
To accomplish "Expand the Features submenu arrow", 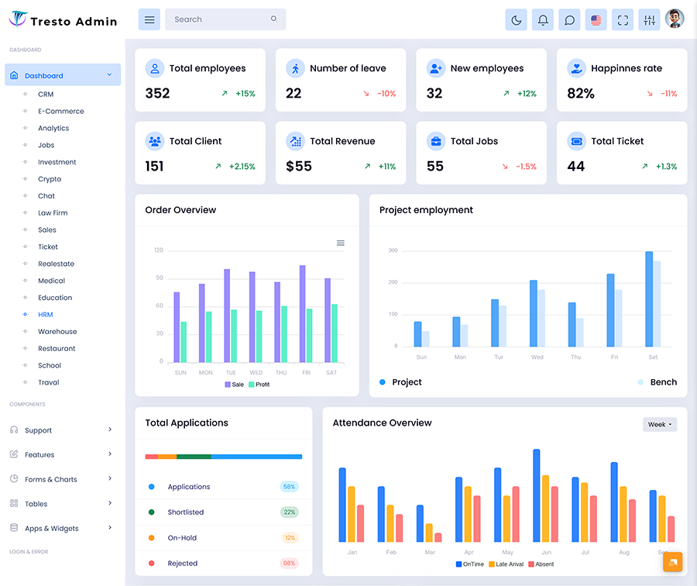I will (x=110, y=454).
